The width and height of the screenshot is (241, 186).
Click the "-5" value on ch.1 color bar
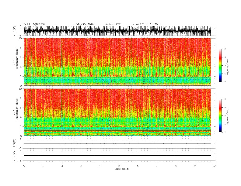click(225, 65)
